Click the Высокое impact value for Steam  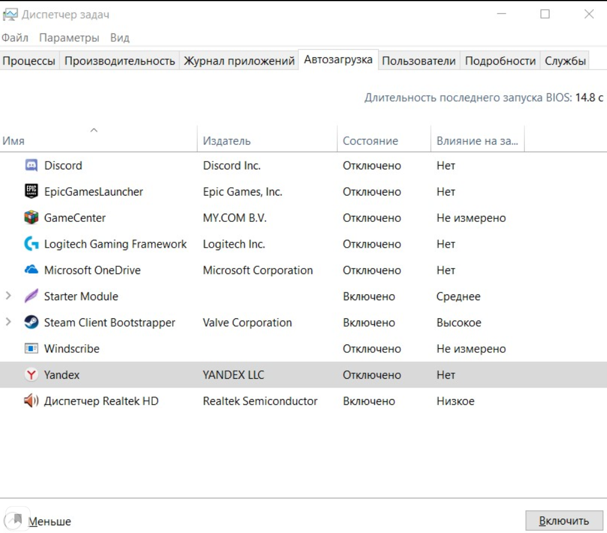click(459, 323)
